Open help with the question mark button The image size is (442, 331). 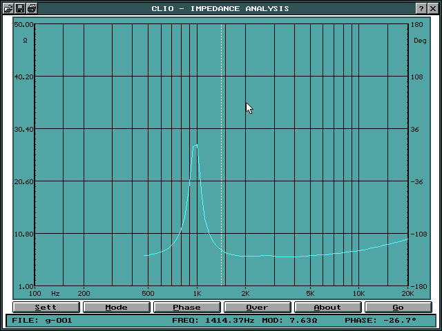pos(421,8)
